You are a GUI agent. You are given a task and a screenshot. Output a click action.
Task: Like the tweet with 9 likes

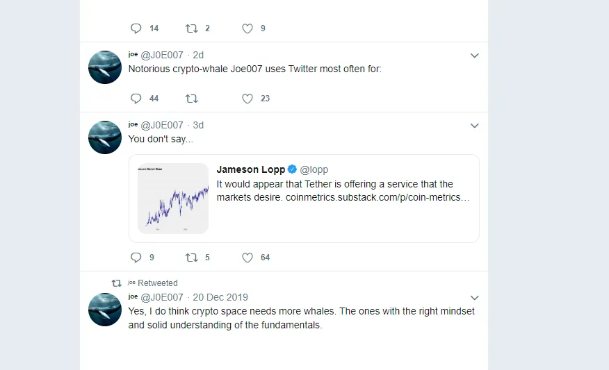247,28
